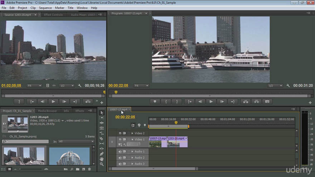Go to In point in Program monitor

(190, 102)
